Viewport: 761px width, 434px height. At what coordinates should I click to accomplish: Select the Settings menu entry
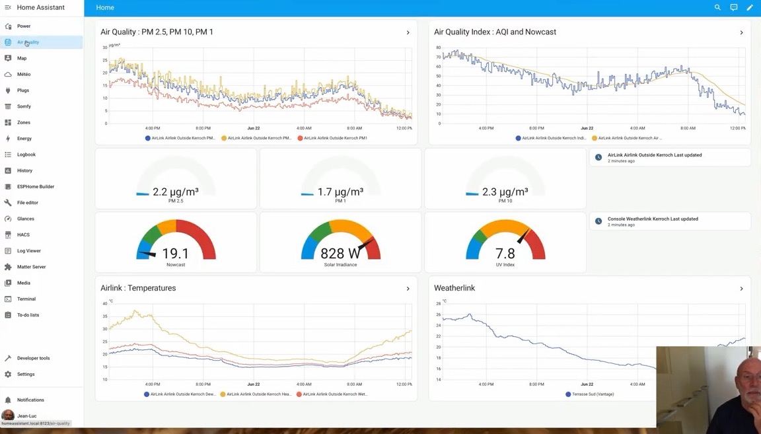point(42,375)
